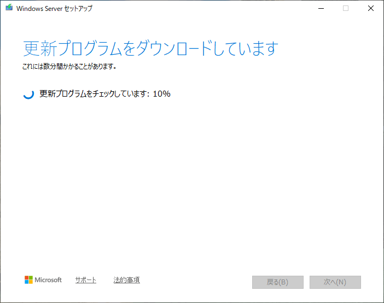Click the 更新プログラムをダウンロードしています heading
Image resolution: width=384 pixels, height=303 pixels.
(x=151, y=49)
